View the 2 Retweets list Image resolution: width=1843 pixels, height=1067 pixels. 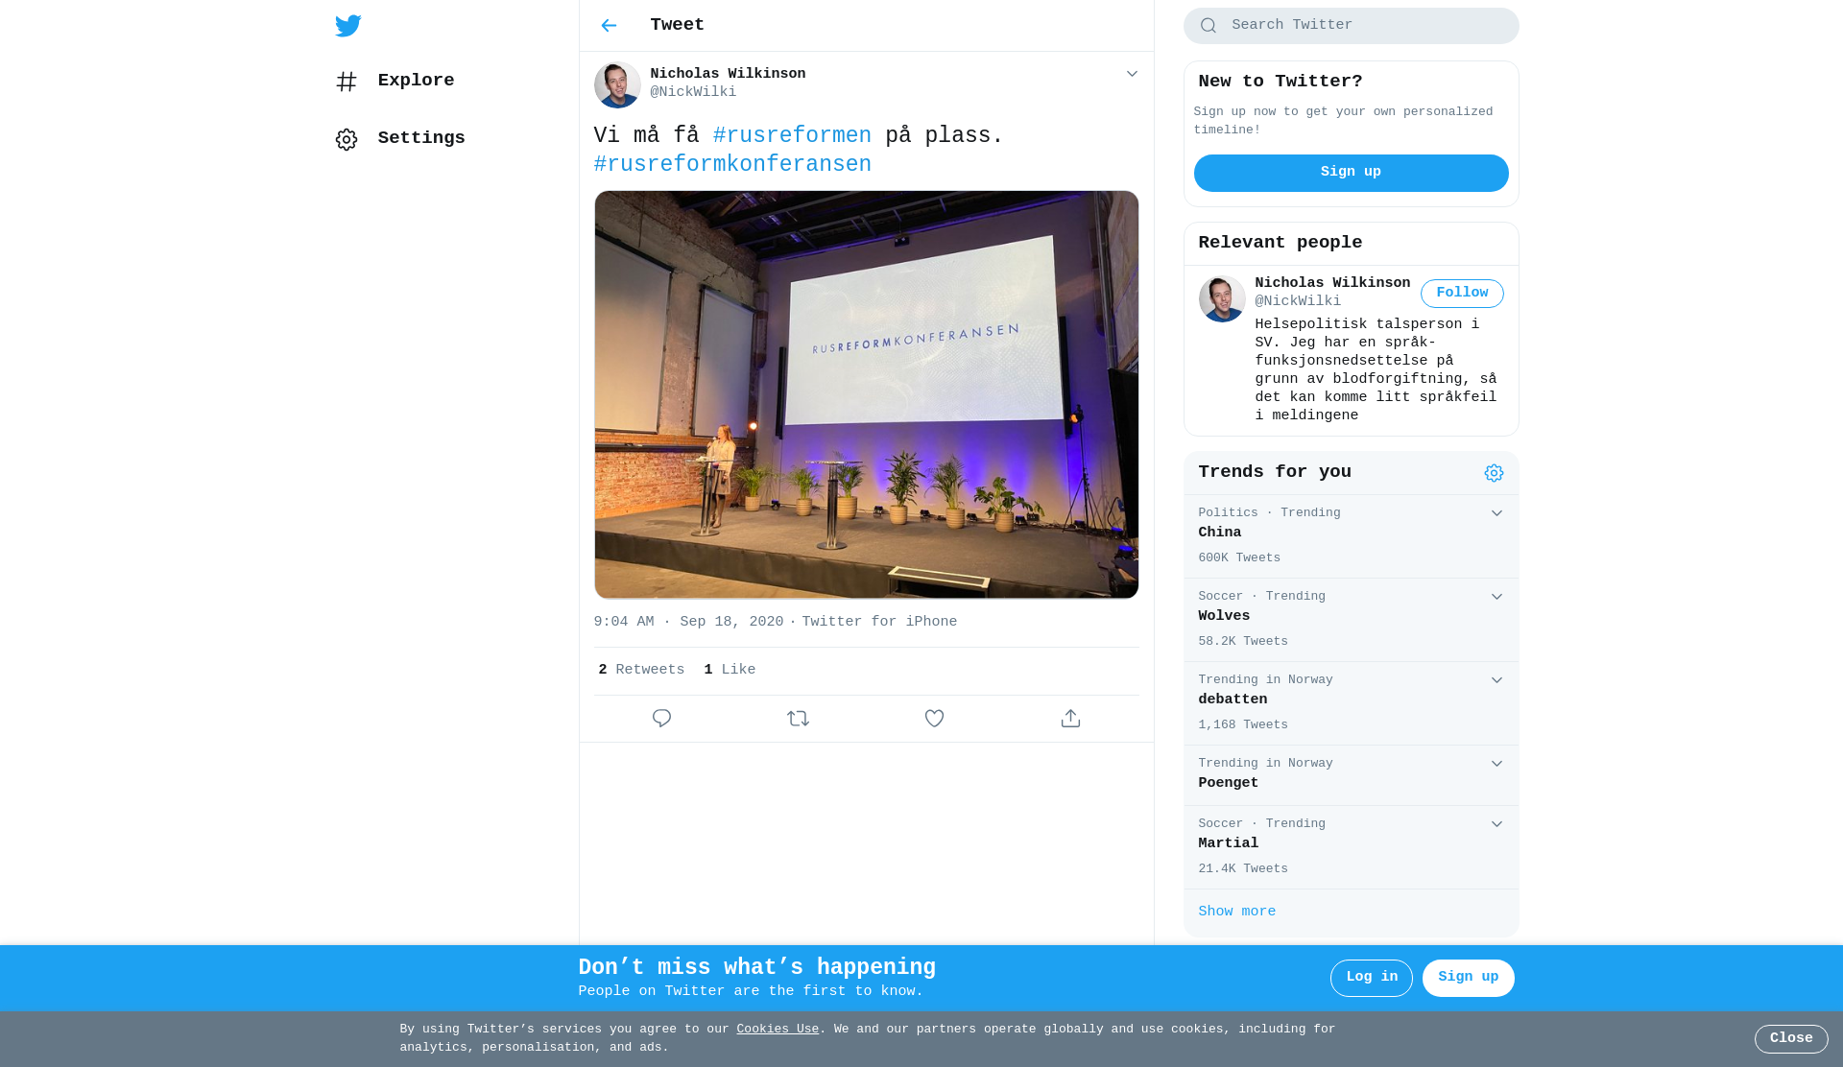coord(641,670)
